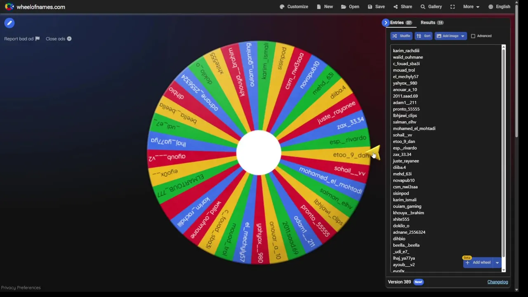Click the blue pencil edit icon
Image resolution: width=528 pixels, height=297 pixels.
pyautogui.click(x=9, y=23)
